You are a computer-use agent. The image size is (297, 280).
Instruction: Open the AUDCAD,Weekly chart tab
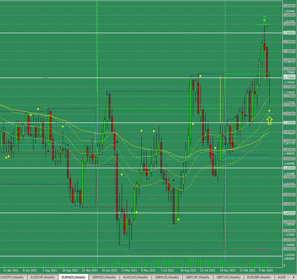point(136,277)
